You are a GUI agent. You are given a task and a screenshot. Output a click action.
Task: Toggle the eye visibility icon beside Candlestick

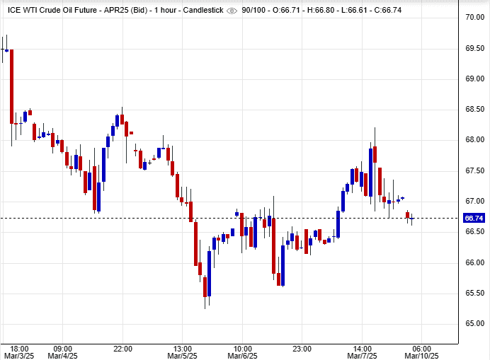point(232,10)
